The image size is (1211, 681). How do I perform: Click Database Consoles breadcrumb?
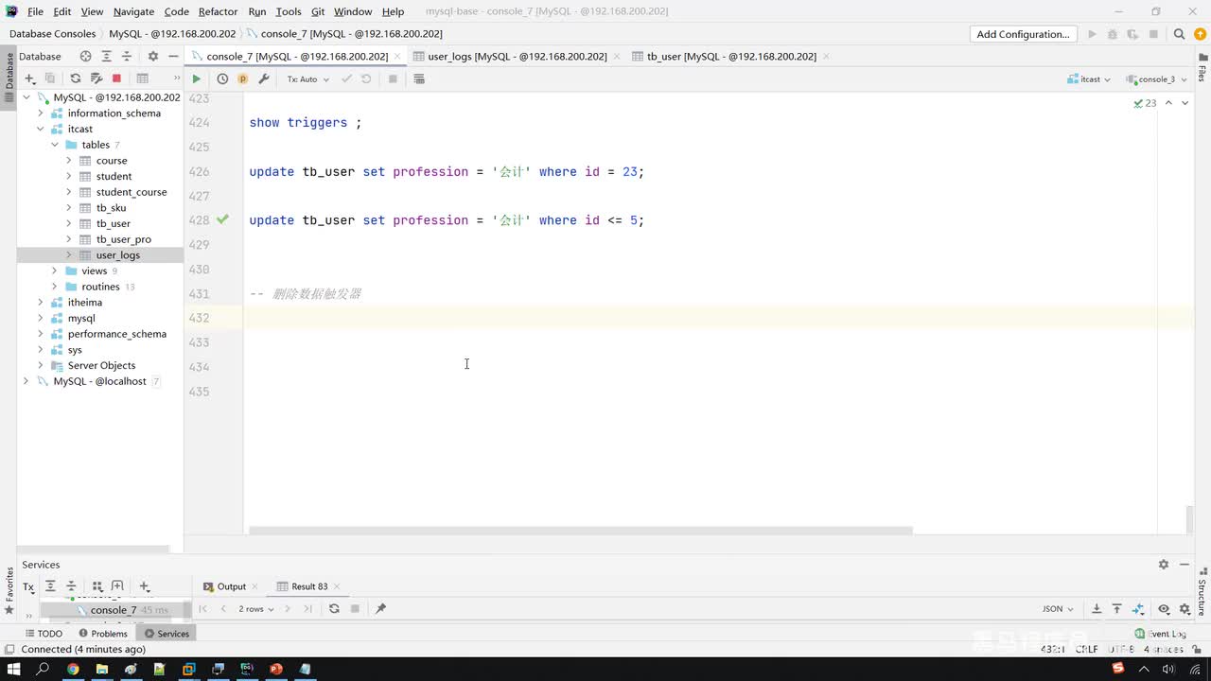click(x=52, y=34)
